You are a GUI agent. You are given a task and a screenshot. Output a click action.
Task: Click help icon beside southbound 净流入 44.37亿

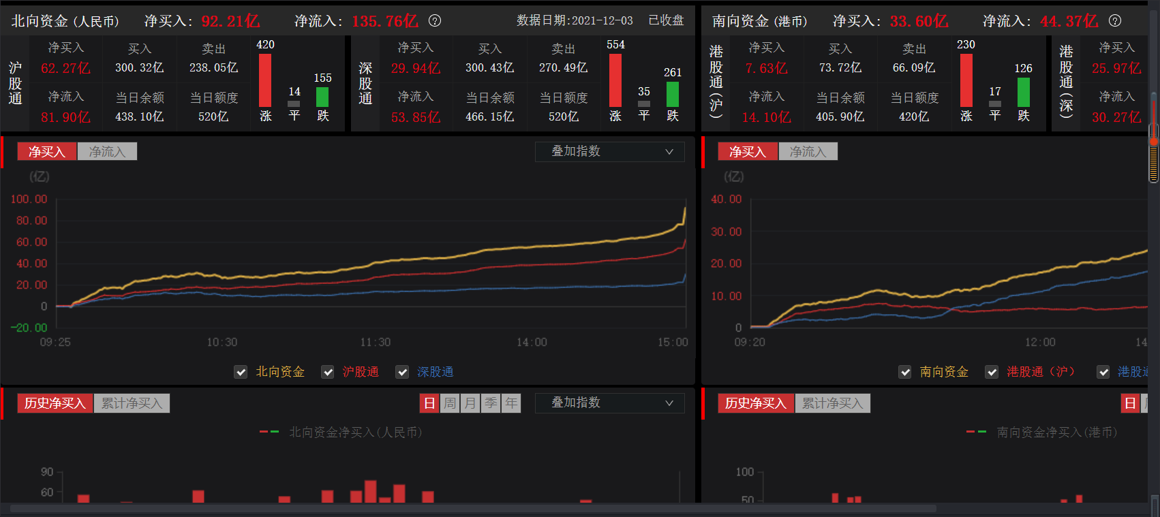tap(1114, 20)
